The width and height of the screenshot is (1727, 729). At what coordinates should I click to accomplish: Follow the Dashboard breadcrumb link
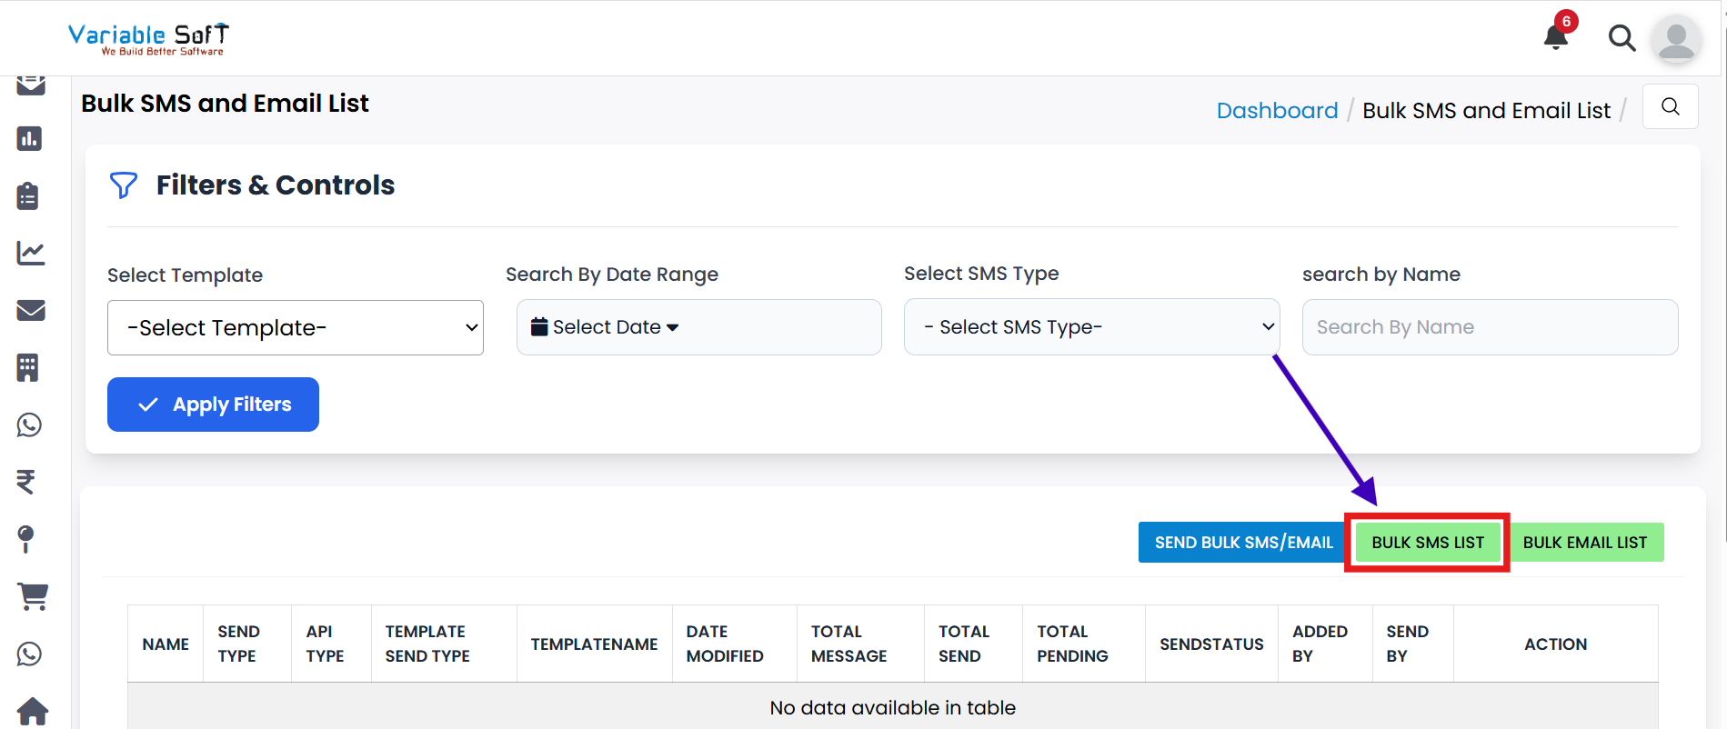[x=1277, y=111]
